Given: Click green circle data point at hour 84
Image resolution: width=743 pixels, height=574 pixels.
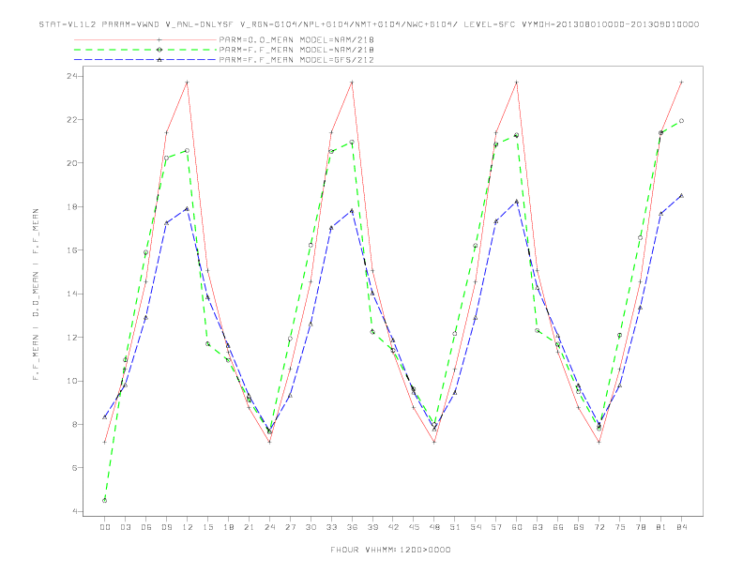Looking at the screenshot, I should click(x=682, y=121).
